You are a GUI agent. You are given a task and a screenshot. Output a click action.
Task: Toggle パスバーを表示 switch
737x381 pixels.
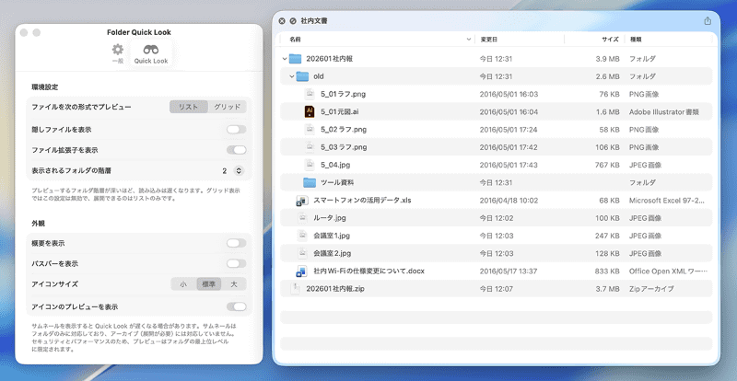[x=236, y=263]
